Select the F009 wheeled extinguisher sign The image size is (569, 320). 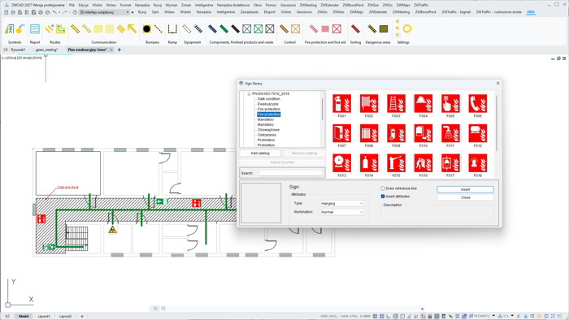[396, 133]
